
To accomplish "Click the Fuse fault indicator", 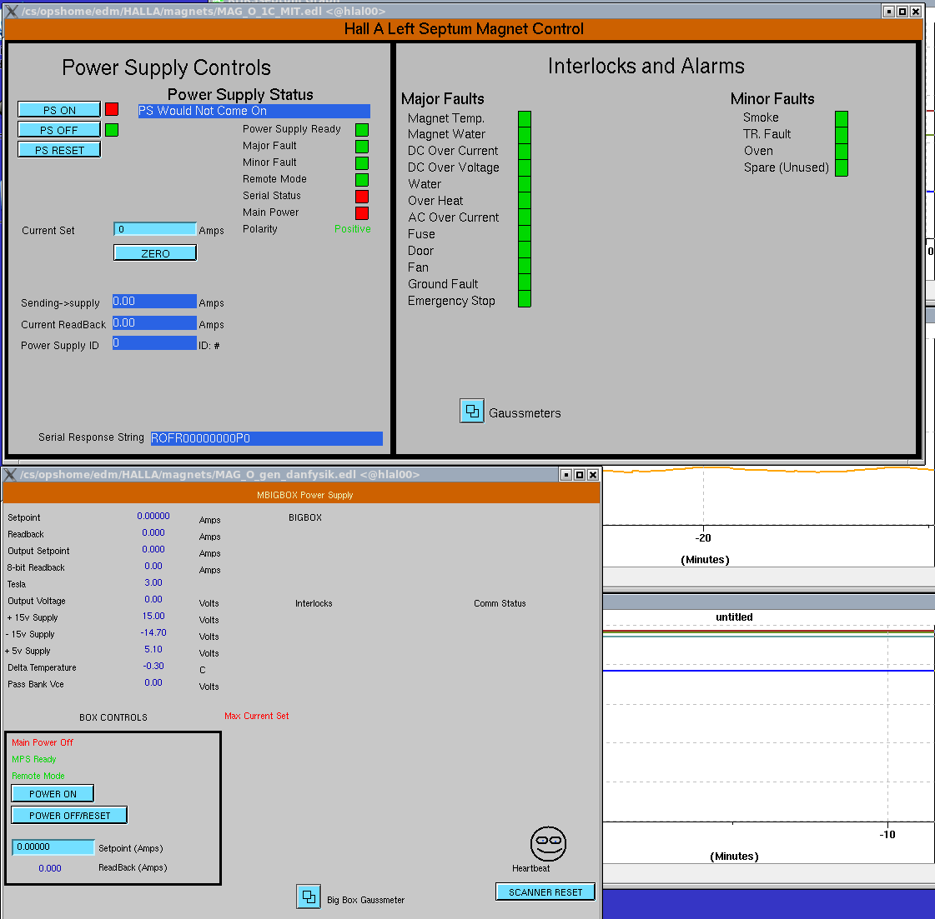I will (525, 233).
